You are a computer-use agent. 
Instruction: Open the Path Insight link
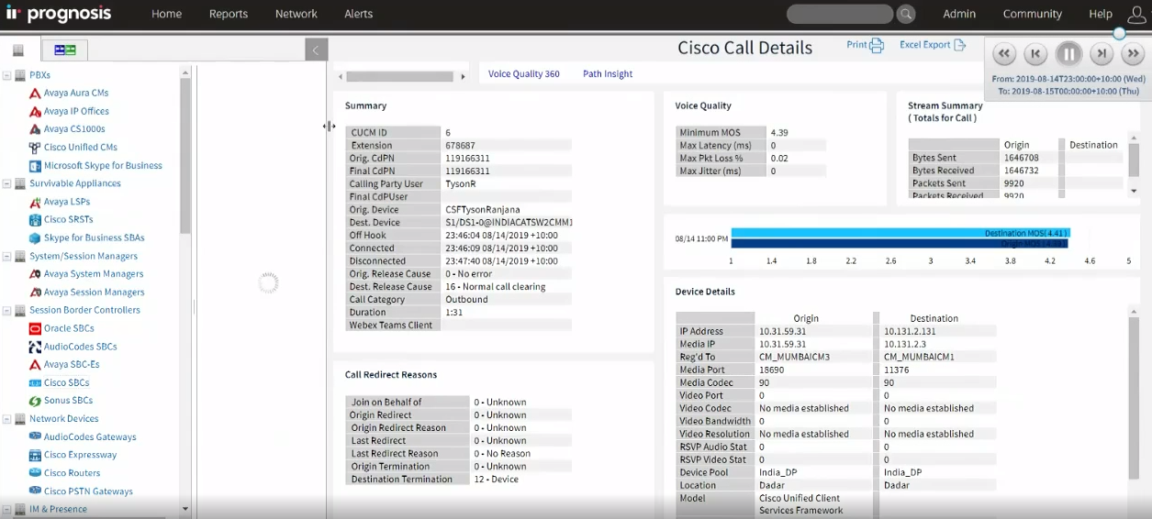(607, 73)
